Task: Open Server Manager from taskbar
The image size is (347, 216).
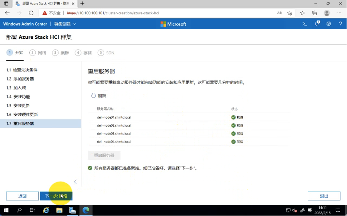Action: point(73,210)
